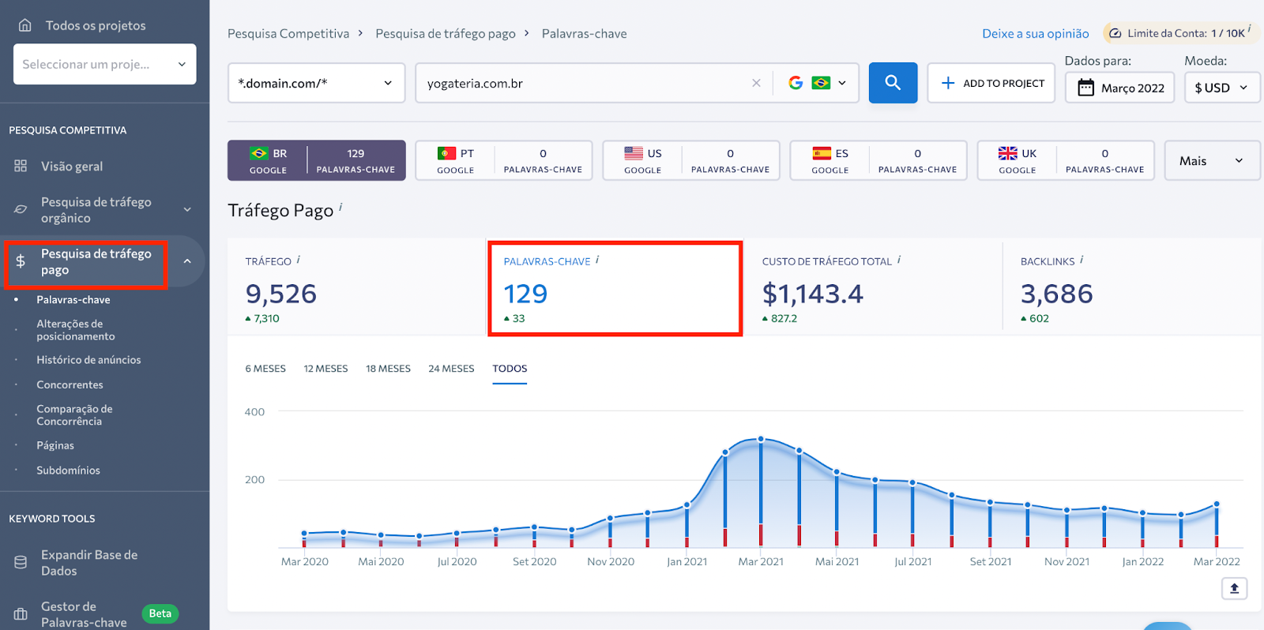Export the chart with the upload icon
Viewport: 1264px width, 630px height.
pyautogui.click(x=1234, y=588)
